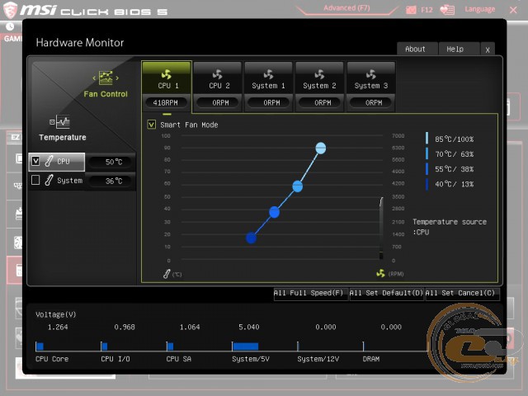Click the thermometer icon below the graph

[x=167, y=274]
